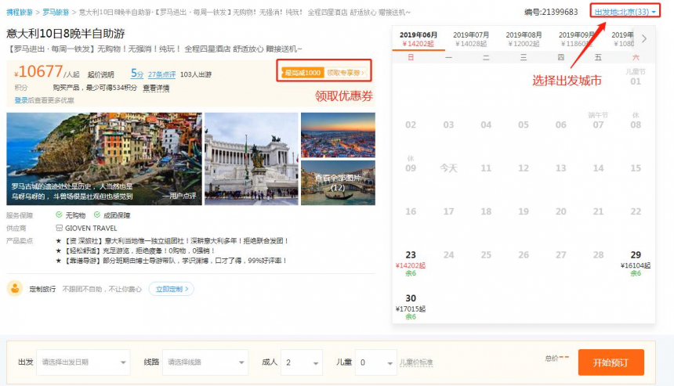
Task: Click the supplier icon beside GIOVEN TRAVEL
Action: 59,228
